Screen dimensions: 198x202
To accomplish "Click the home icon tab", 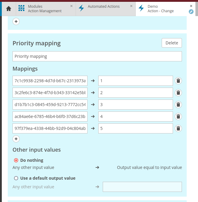I will [9, 9].
